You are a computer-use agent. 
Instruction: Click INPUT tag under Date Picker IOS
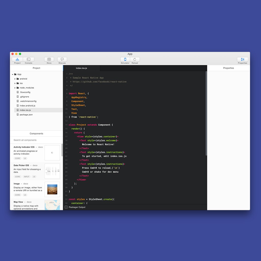tap(27, 177)
